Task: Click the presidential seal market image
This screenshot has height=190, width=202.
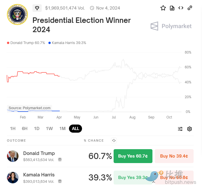Action: [17, 14]
